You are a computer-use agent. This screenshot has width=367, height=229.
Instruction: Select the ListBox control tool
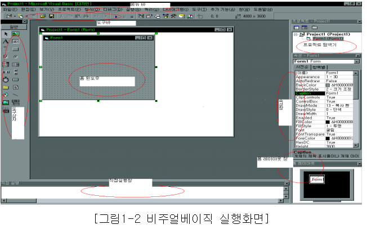click(x=15, y=64)
